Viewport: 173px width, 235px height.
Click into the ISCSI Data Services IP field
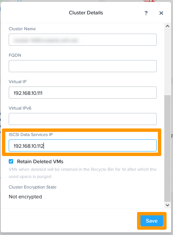(83, 145)
